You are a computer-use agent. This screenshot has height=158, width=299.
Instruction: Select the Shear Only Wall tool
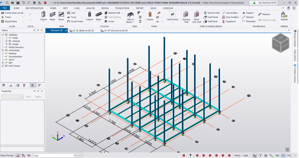pos(196,17)
